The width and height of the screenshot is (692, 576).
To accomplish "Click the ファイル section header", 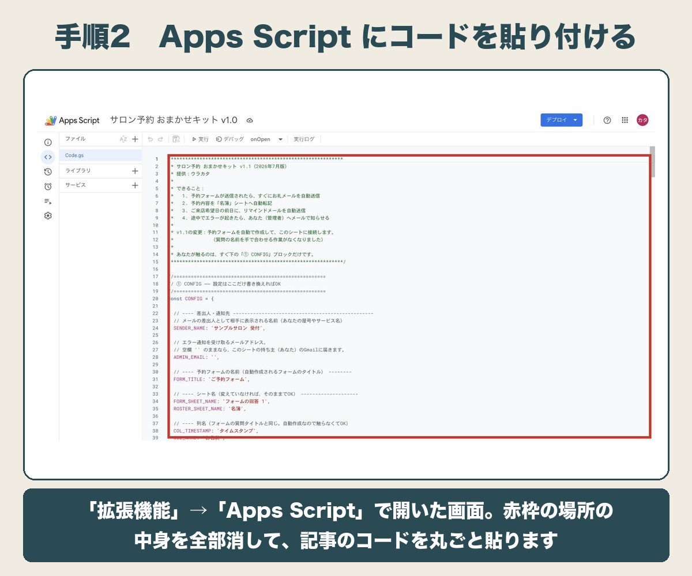I will pos(76,139).
